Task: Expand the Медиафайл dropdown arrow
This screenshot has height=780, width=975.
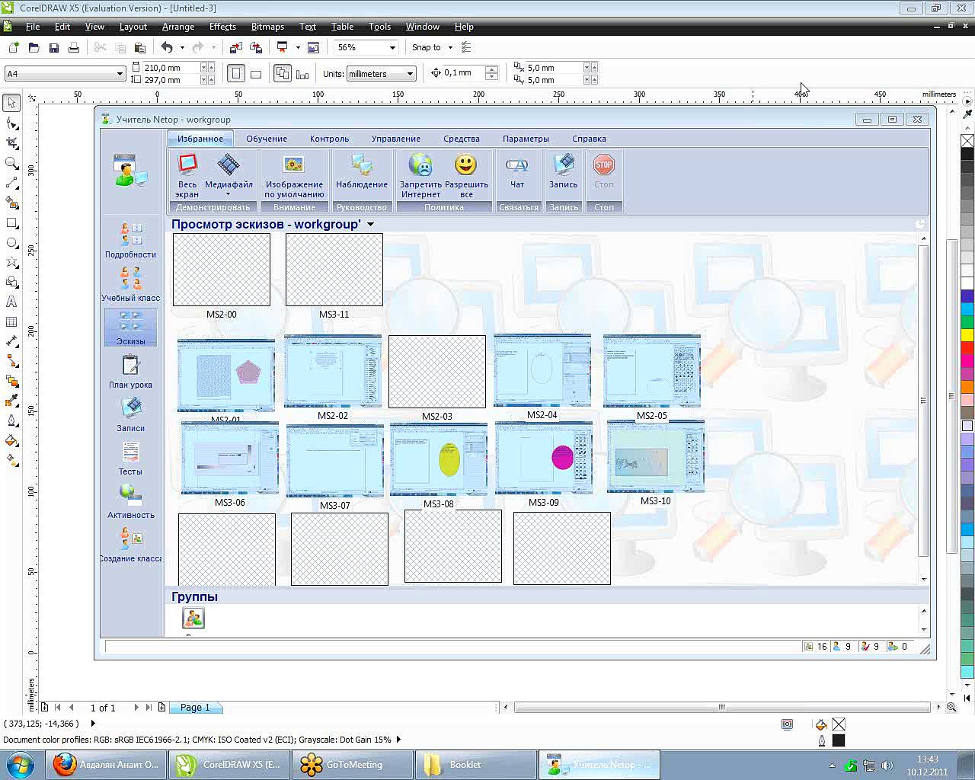Action: pos(228,194)
